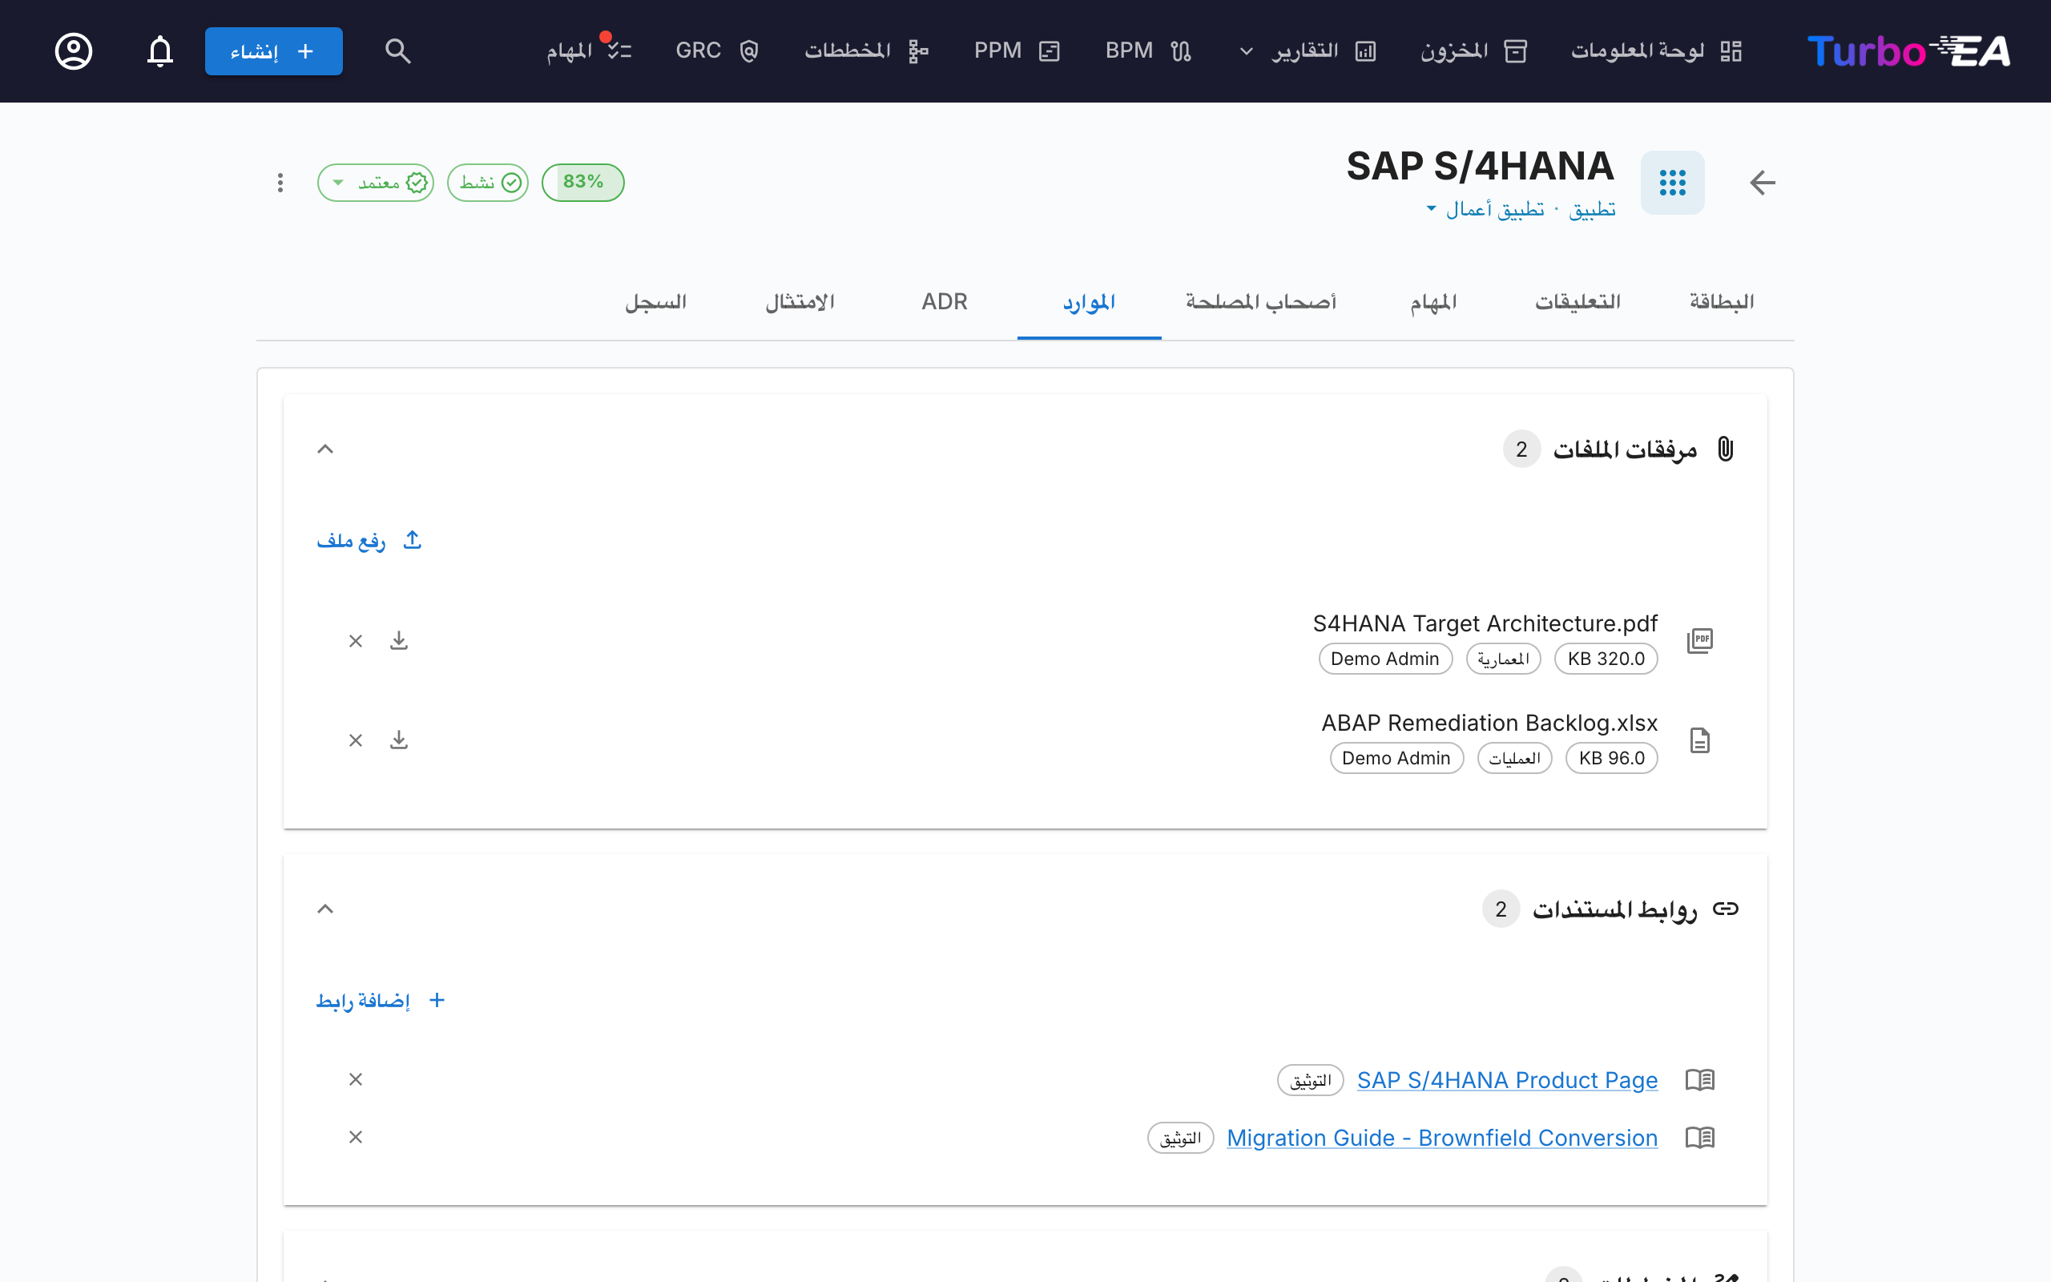Click التوثيق chip beside Migration Guide link
Screen dimensions: 2051x1282
point(1181,1138)
